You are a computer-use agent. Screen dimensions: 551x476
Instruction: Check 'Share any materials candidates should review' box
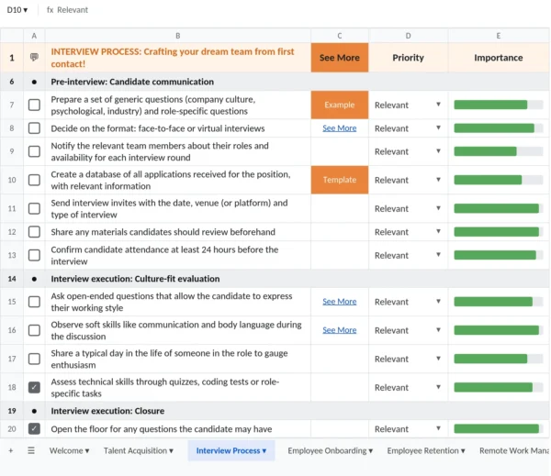pos(34,232)
